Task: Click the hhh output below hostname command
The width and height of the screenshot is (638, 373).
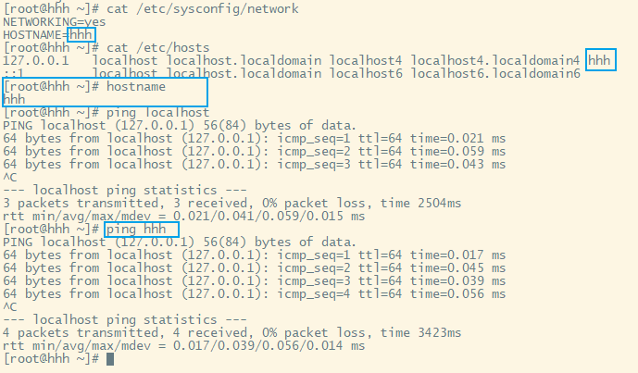Action: pos(15,99)
